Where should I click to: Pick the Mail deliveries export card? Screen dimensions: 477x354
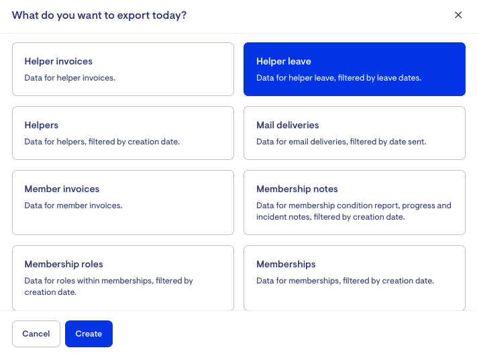tap(354, 133)
